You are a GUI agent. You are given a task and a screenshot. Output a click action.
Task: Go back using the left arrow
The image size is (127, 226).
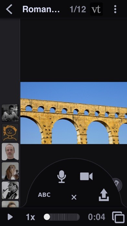pyautogui.click(x=9, y=9)
